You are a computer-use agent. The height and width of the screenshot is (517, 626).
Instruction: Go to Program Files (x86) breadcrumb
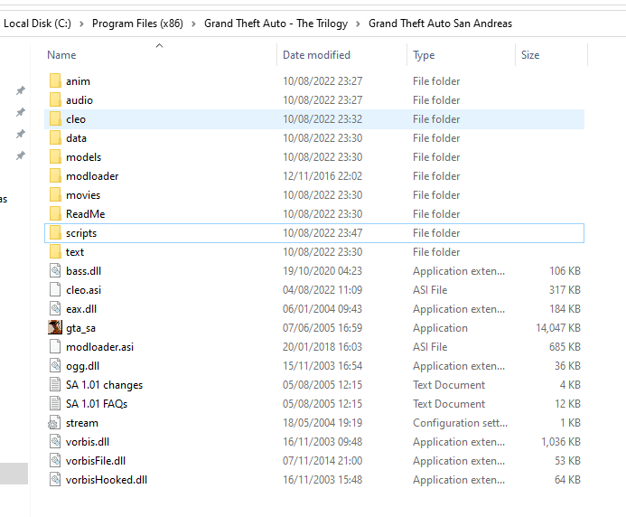pos(137,23)
